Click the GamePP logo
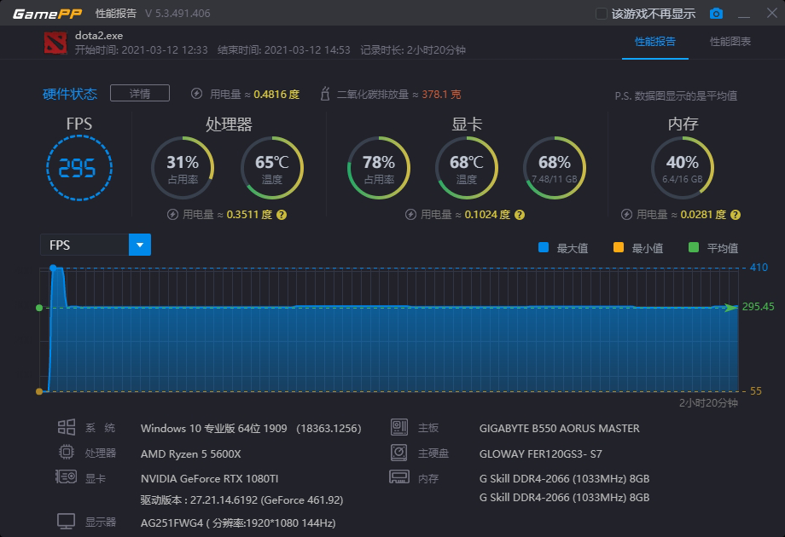This screenshot has height=537, width=785. [47, 14]
